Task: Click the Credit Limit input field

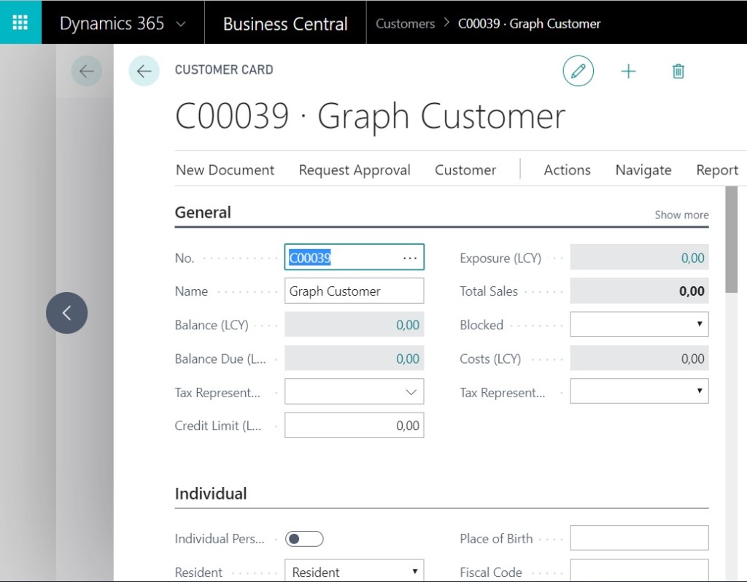Action: [354, 426]
